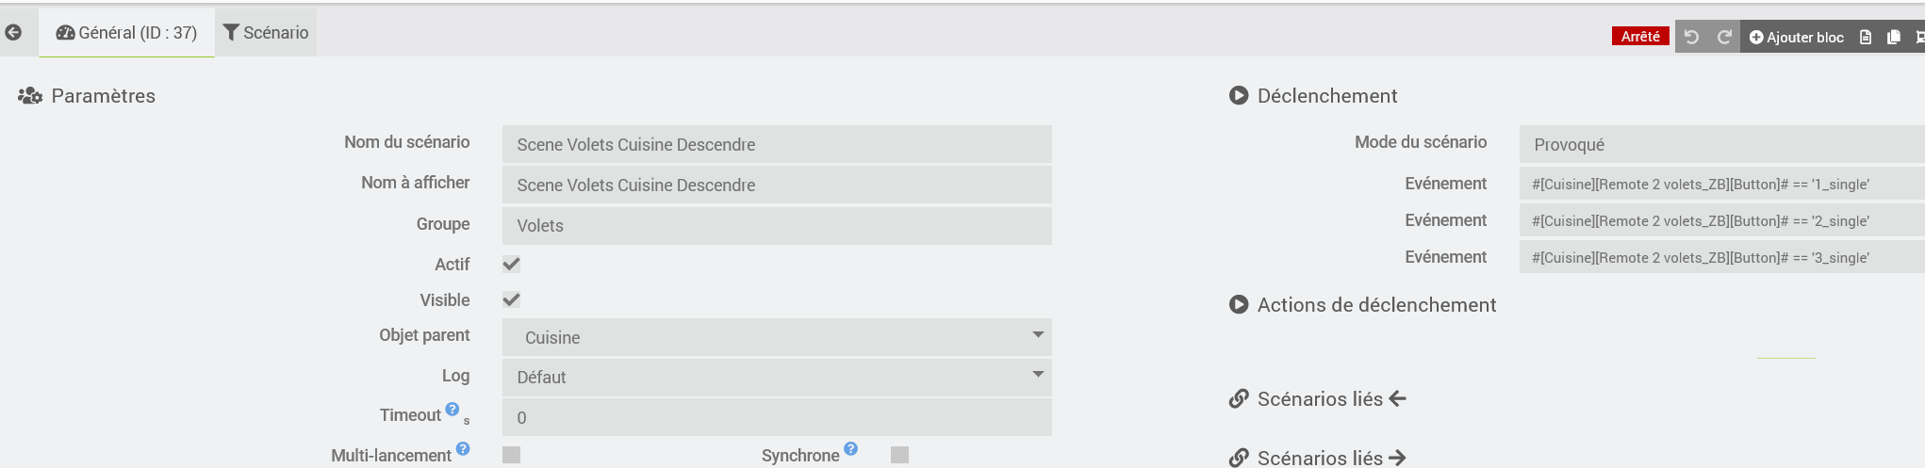Click the back arrow icon
1925x468 pixels.
point(13,32)
